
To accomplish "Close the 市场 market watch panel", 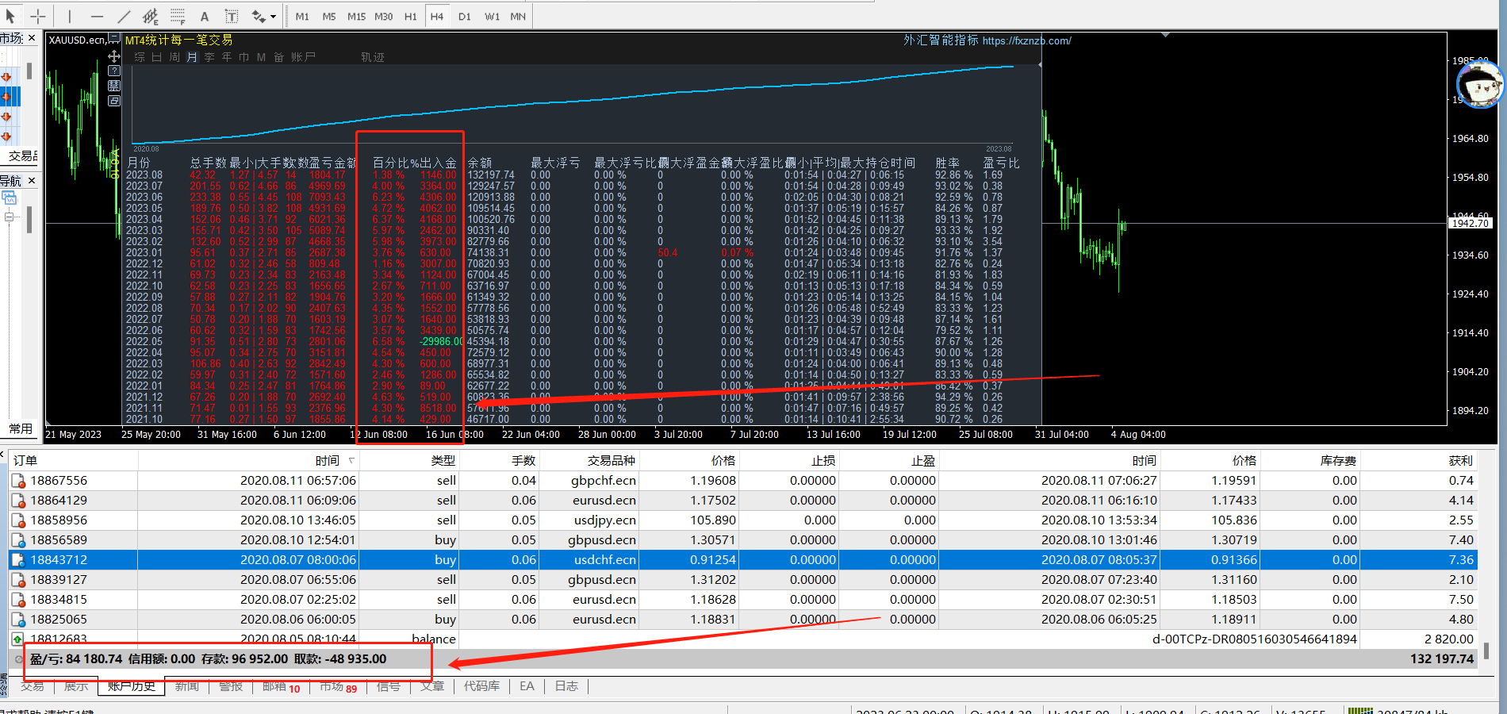I will pyautogui.click(x=32, y=37).
